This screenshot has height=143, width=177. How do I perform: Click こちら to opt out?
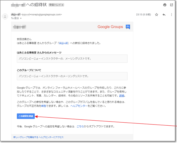tap(80, 126)
